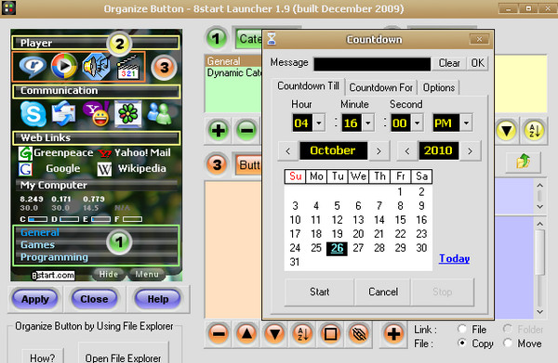Select the File Move radio button
The width and height of the screenshot is (558, 363).
coord(508,344)
